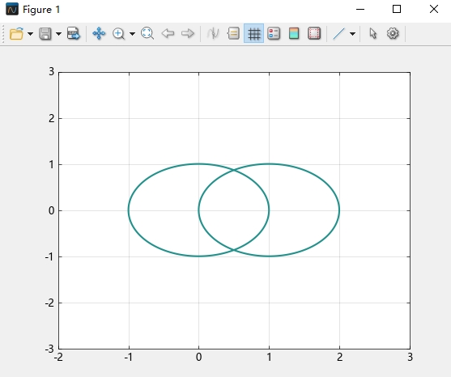Select the arrow pointer edit tool
The height and width of the screenshot is (377, 451).
(x=373, y=34)
